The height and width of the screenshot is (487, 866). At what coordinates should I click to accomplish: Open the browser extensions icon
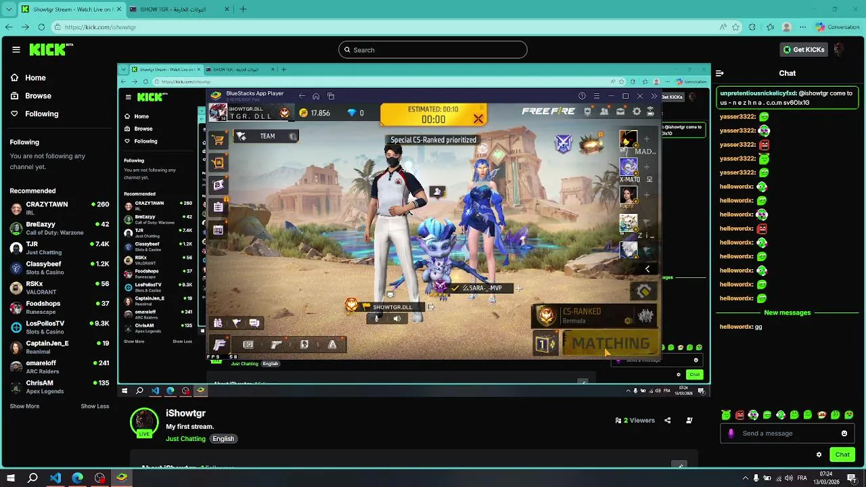pyautogui.click(x=752, y=27)
